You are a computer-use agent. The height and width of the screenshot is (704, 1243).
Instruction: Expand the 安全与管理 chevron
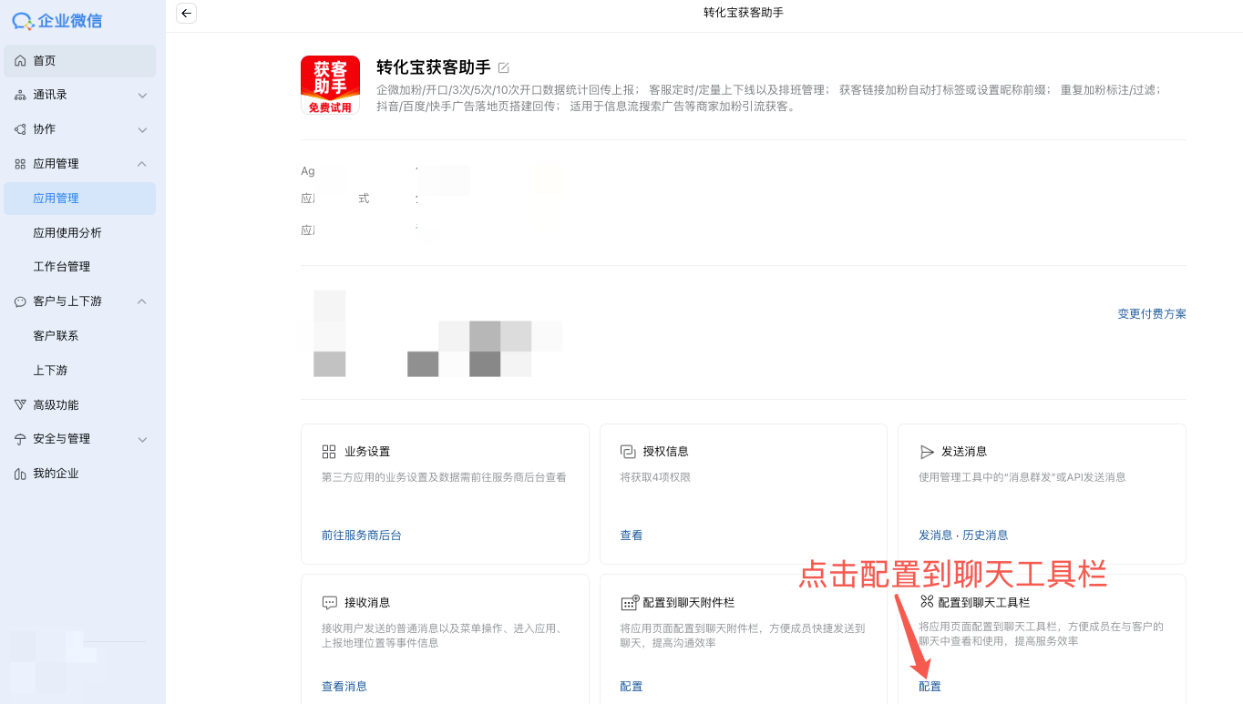142,440
